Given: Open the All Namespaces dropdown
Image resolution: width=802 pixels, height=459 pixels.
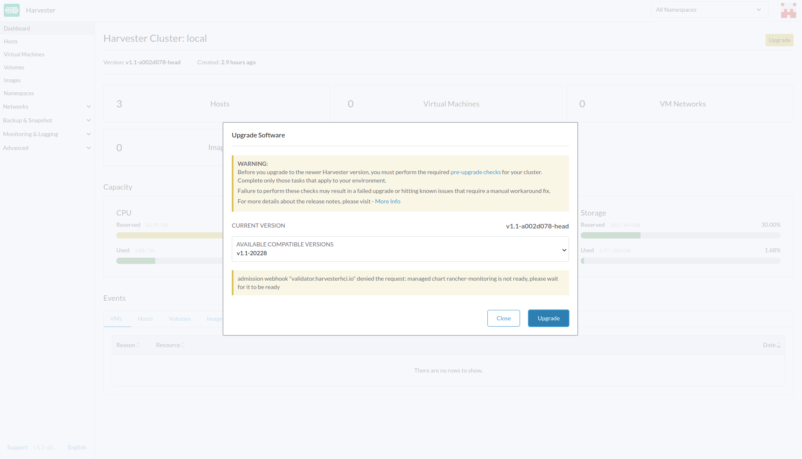Looking at the screenshot, I should (709, 9).
